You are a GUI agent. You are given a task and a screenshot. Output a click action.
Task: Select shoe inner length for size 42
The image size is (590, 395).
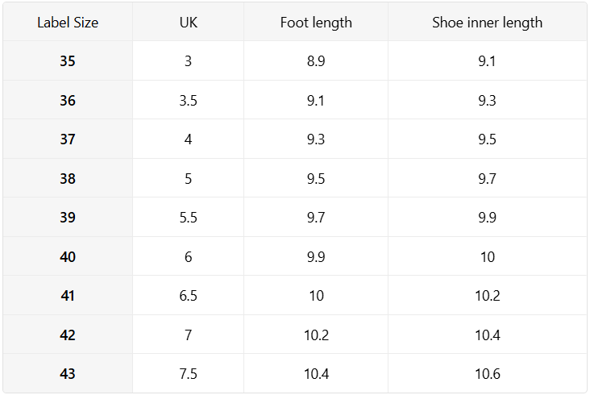tap(487, 335)
